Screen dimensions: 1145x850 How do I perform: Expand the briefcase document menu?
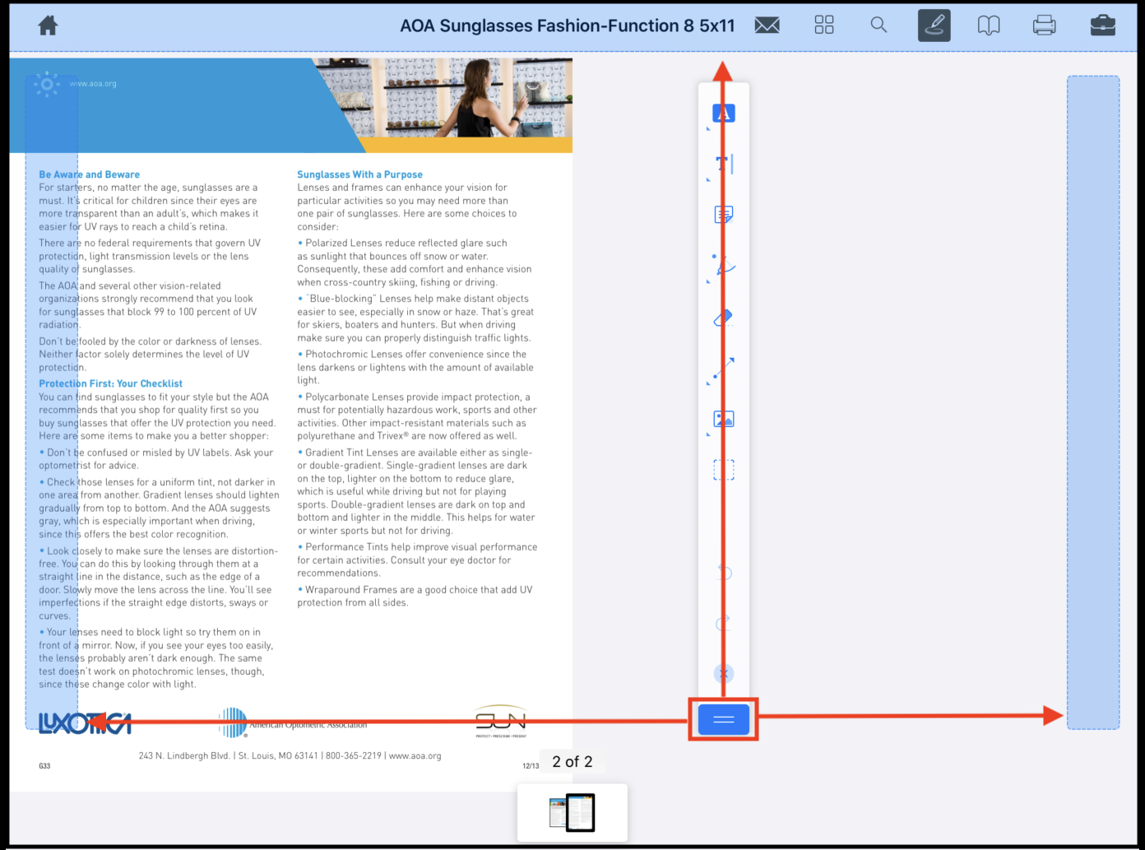click(x=1102, y=25)
